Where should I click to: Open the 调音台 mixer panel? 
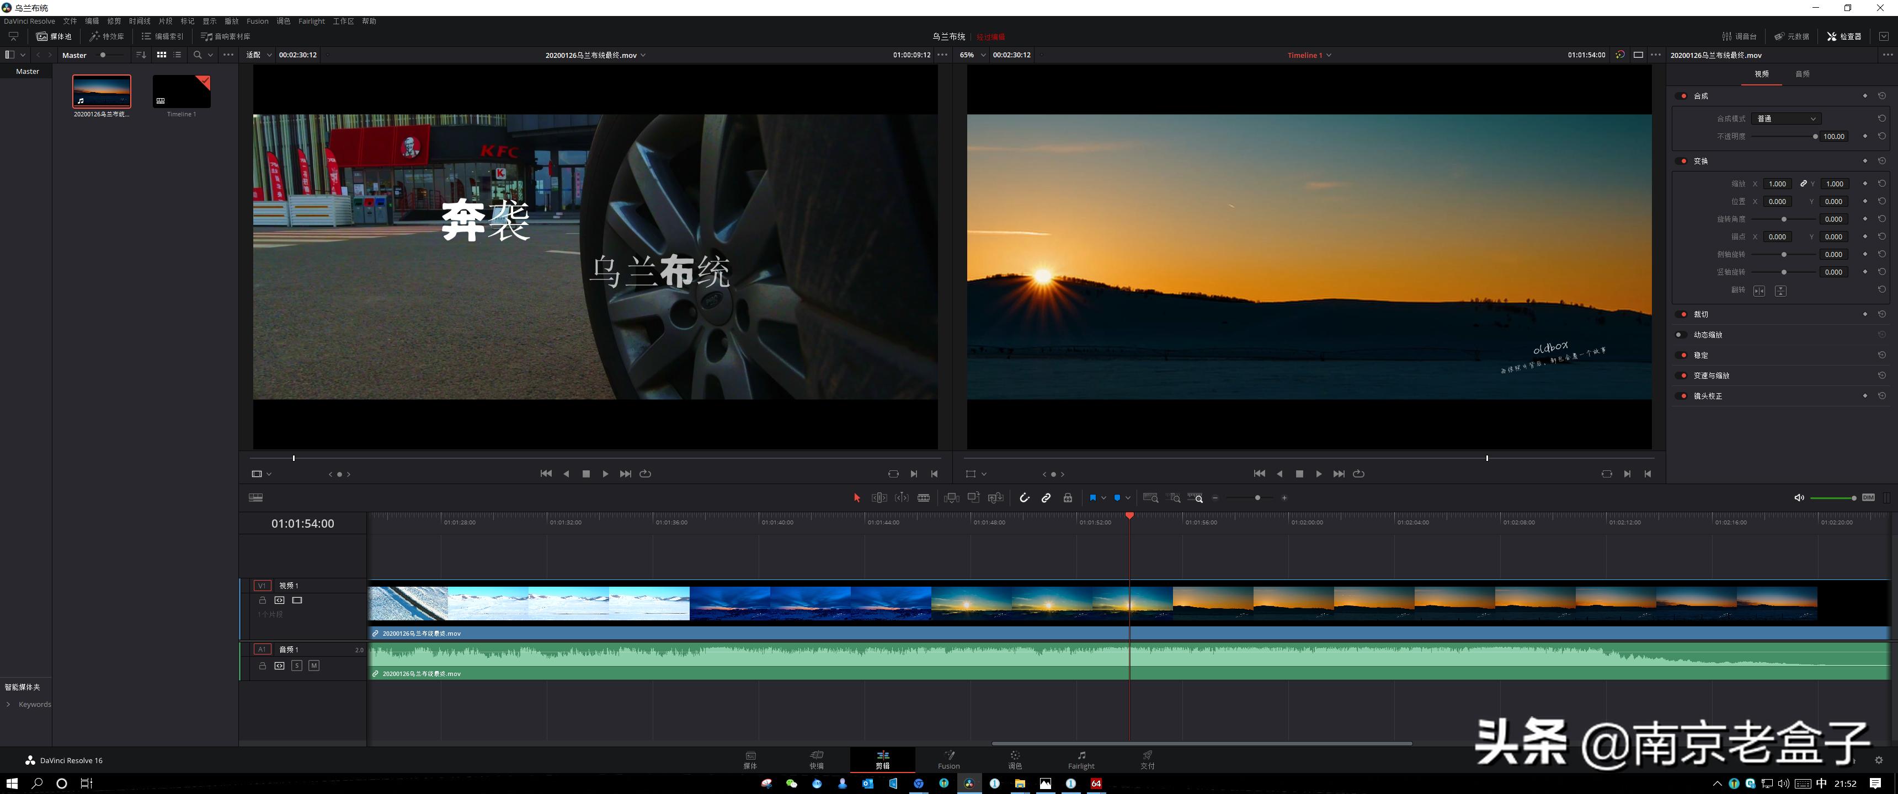click(x=1739, y=36)
